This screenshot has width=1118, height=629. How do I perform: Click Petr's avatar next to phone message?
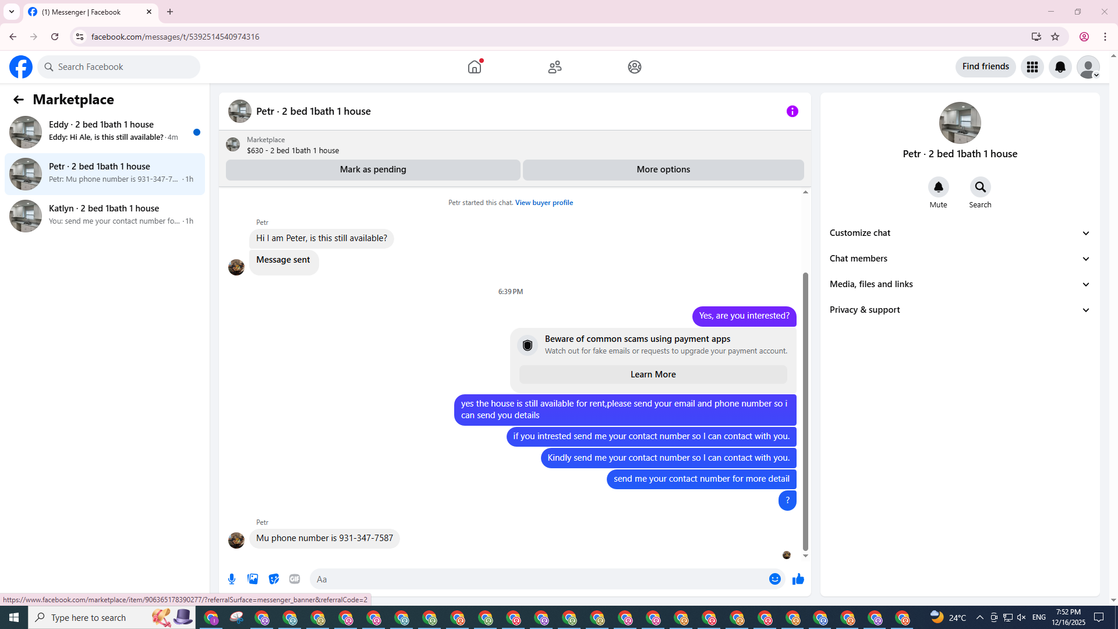point(236,540)
